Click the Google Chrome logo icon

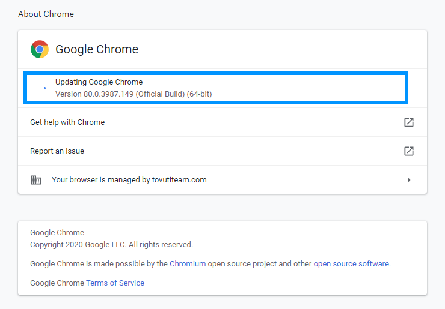[x=40, y=49]
